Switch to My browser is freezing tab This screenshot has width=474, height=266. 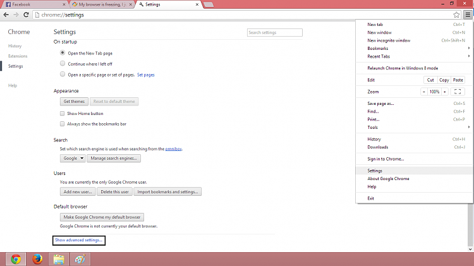click(x=101, y=4)
